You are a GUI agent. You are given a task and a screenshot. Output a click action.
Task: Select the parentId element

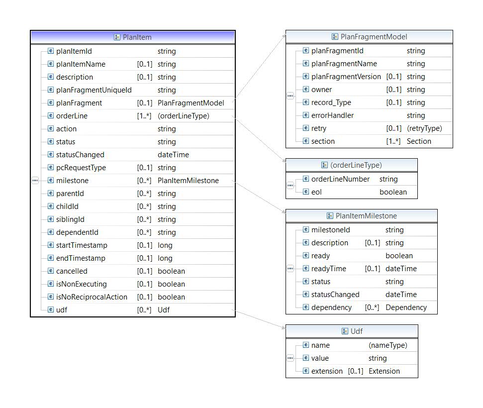(x=70, y=194)
